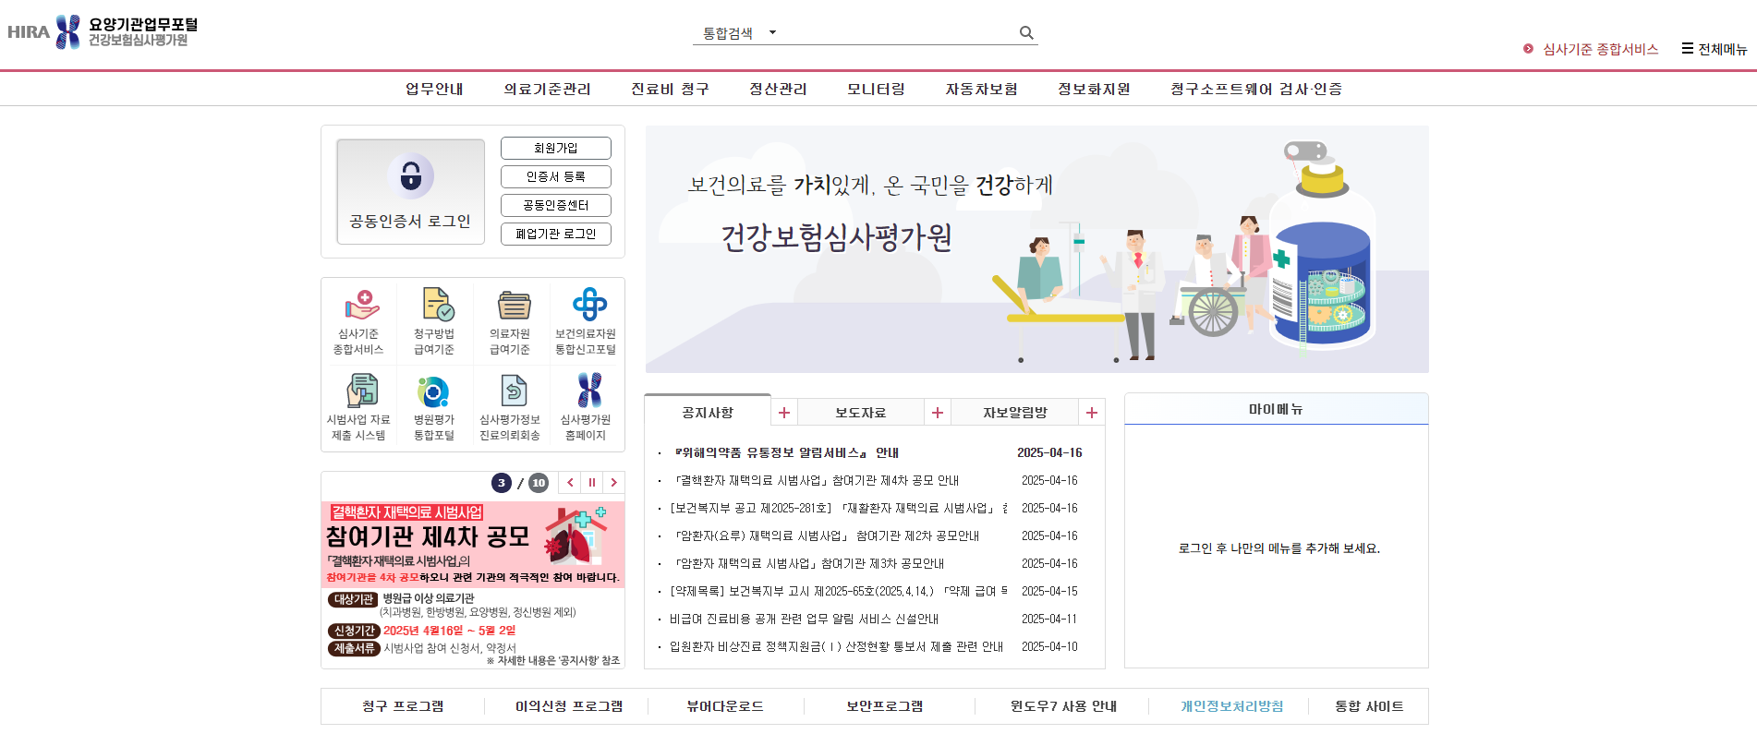Click the plus icon beside 자보알림방
1757x746 pixels.
click(1092, 413)
